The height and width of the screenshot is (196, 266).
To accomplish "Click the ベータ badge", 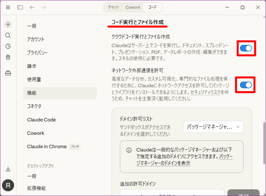I will (75, 147).
